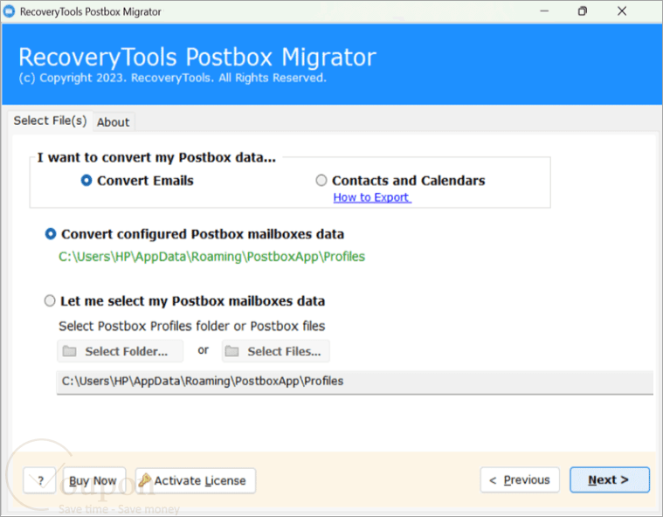
Task: Restore down the Postbox Migrator window
Action: [x=583, y=11]
